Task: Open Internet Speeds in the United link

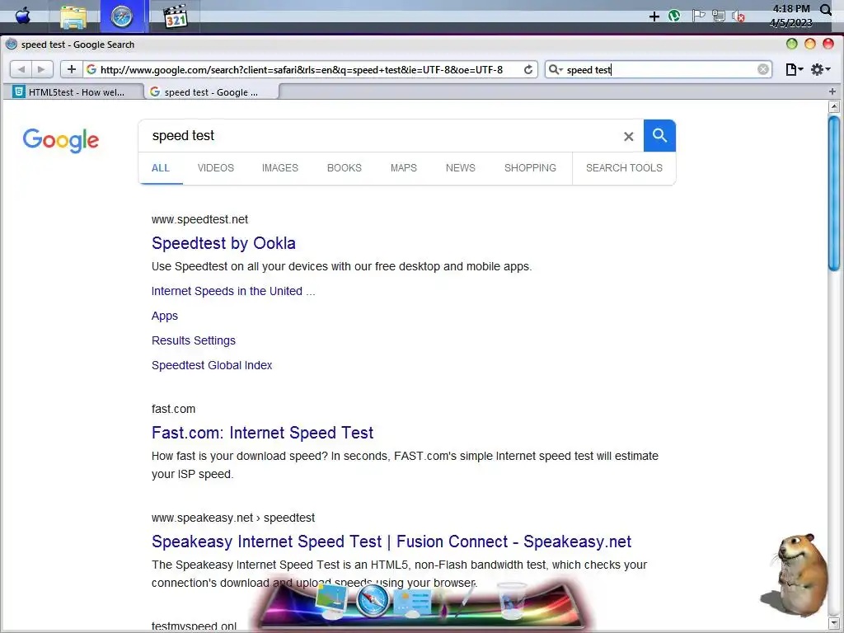Action: point(233,291)
